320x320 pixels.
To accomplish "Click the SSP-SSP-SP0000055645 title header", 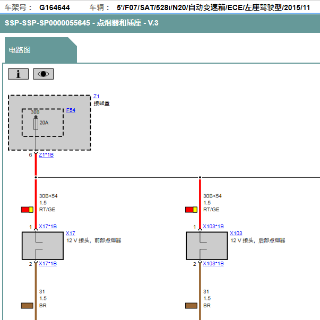I will coord(81,23).
